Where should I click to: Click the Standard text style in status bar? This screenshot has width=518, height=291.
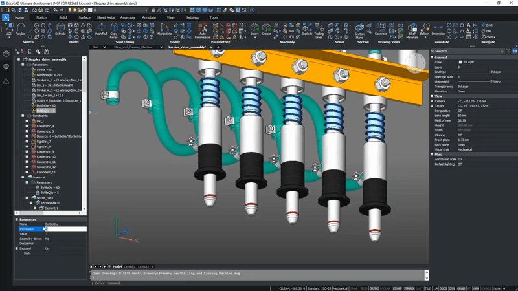point(313,288)
